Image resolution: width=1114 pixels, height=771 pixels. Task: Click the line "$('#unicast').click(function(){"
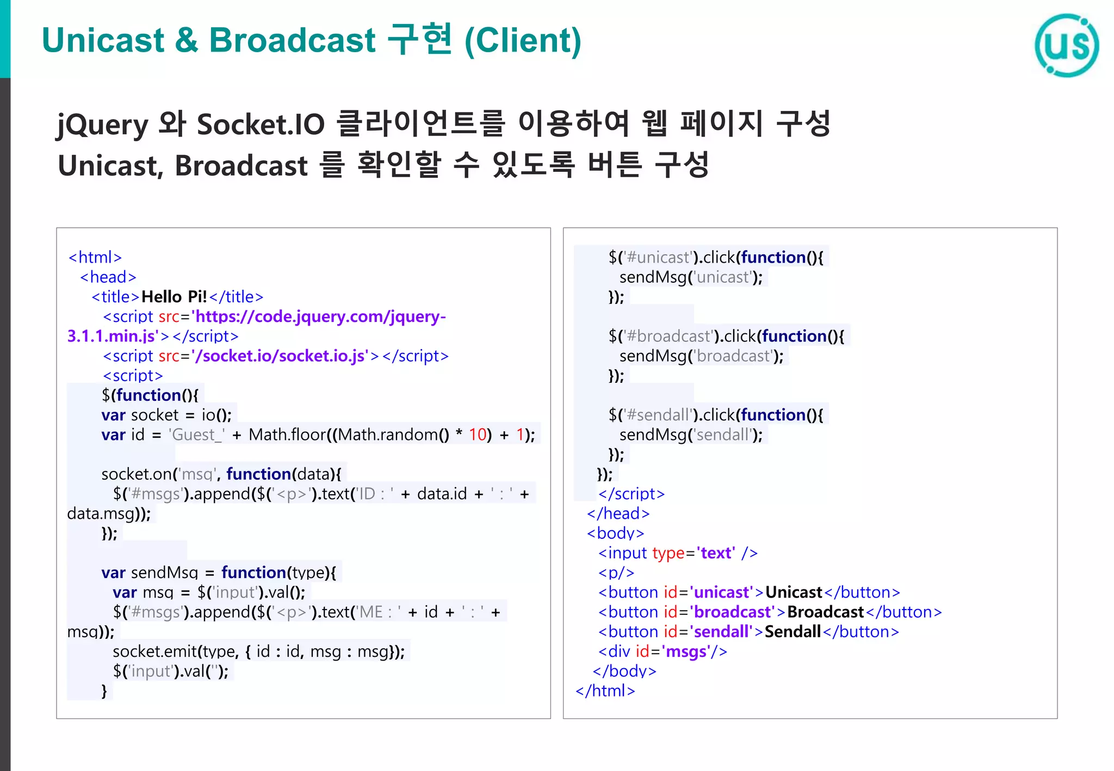pyautogui.click(x=716, y=257)
